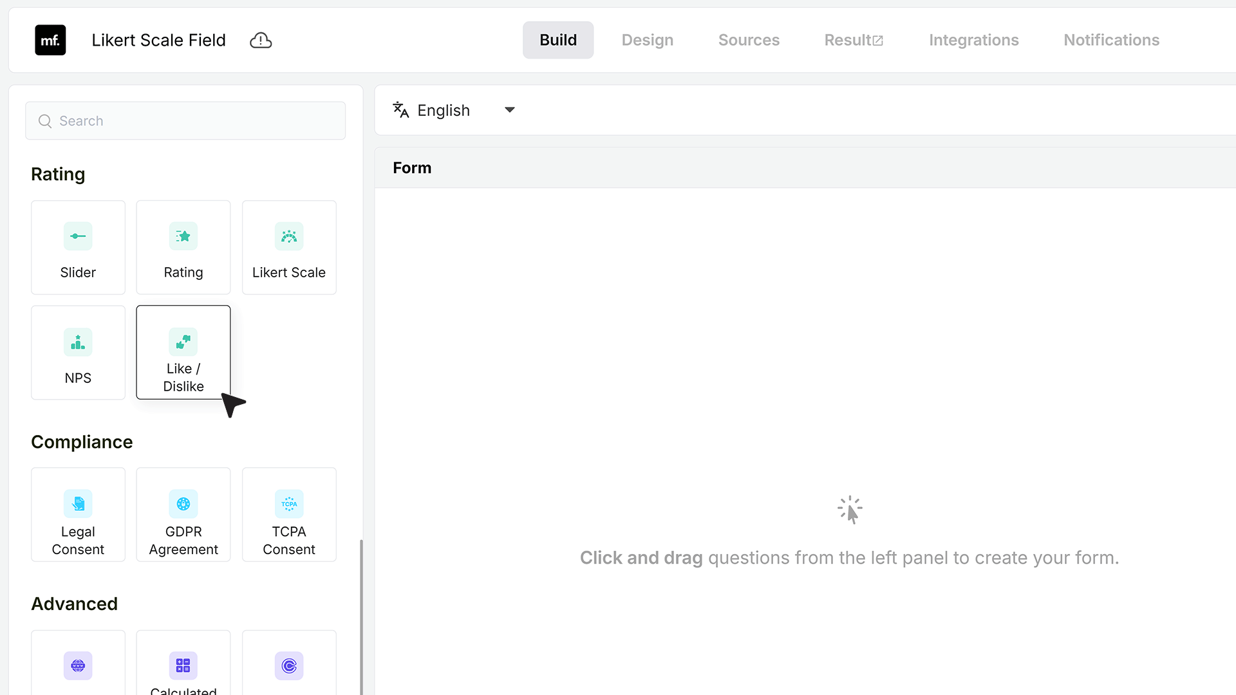Click the search magnifier icon
The height and width of the screenshot is (695, 1236).
tap(45, 121)
